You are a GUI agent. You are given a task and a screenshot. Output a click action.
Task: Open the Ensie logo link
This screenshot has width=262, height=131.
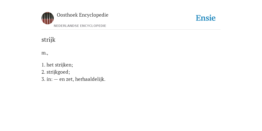(x=206, y=18)
